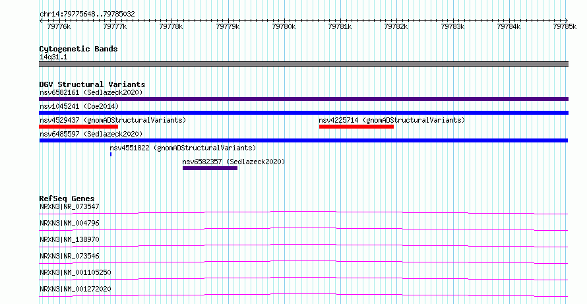
Task: Open the nsv4225714 (gnomADStructuralVariants) label
Action: tap(392, 120)
